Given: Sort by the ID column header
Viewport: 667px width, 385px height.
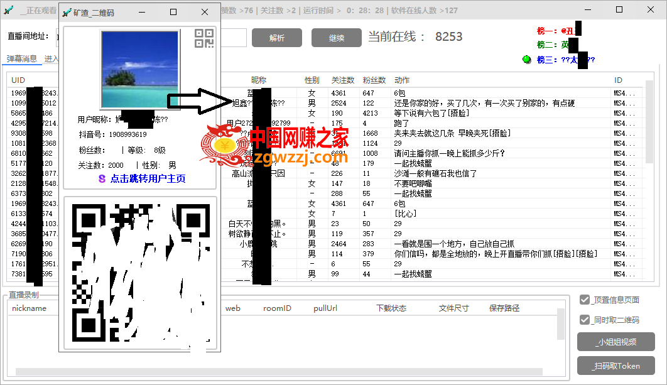Looking at the screenshot, I should pos(618,80).
